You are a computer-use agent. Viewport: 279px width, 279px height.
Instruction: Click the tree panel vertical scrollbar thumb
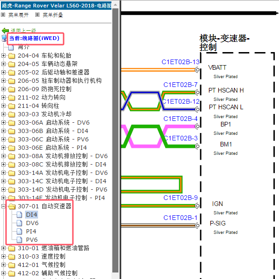(x=115, y=140)
